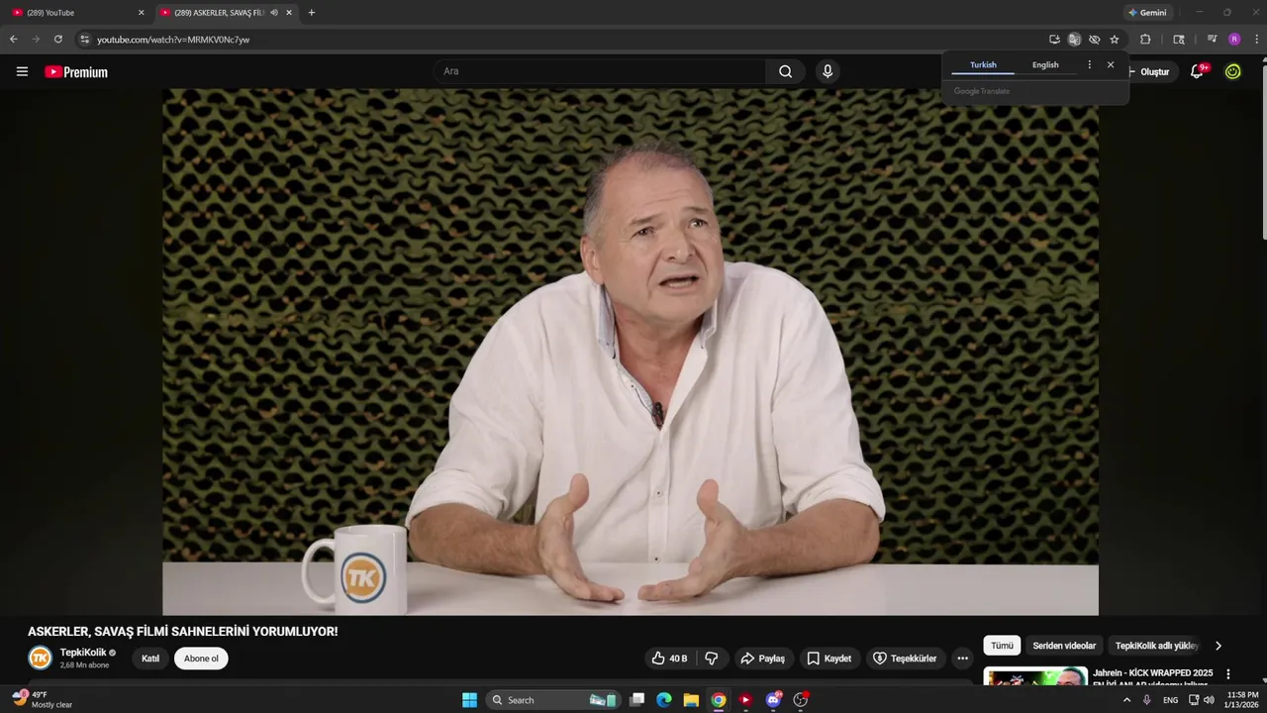The image size is (1267, 713).
Task: View site information icon left of URL
Action: click(85, 40)
